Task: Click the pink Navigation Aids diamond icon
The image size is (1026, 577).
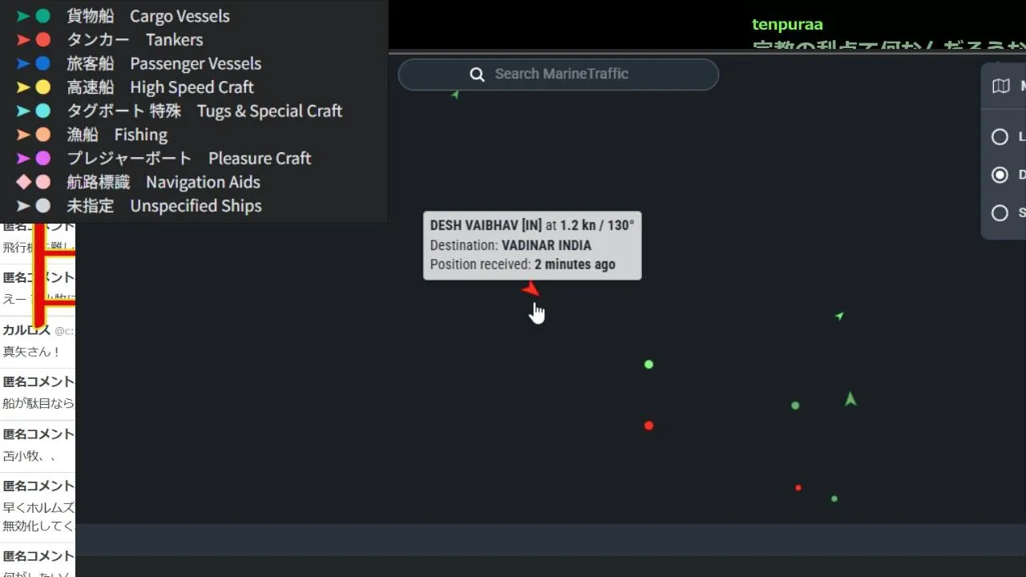Action: 23,183
